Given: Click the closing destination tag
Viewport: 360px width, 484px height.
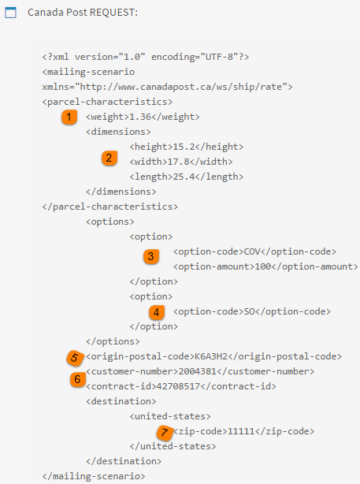Looking at the screenshot, I should click(x=124, y=461).
